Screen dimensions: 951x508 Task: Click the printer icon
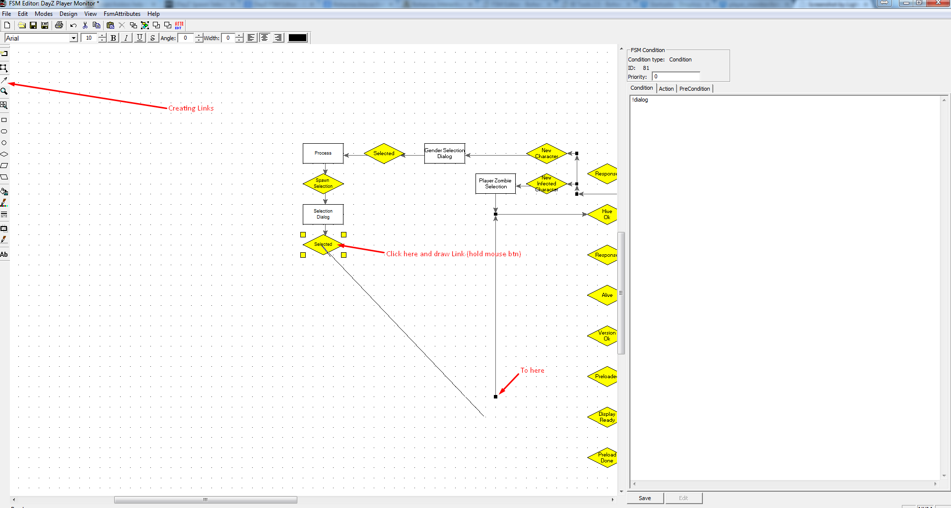click(59, 25)
